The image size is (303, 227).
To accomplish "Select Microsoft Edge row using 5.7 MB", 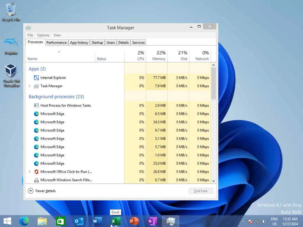I will (x=118, y=147).
